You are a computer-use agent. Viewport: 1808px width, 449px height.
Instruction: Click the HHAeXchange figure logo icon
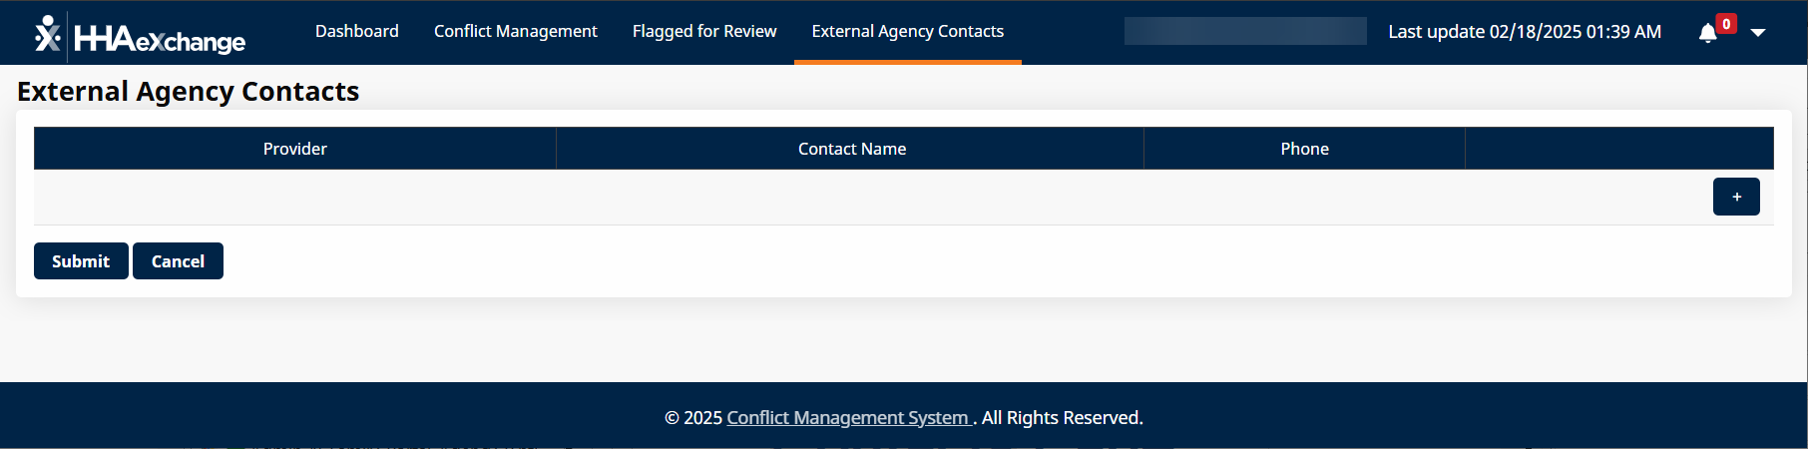pyautogui.click(x=47, y=34)
